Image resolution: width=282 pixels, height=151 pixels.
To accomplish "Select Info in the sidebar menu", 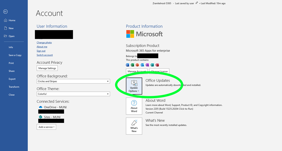I will pos(11,47).
